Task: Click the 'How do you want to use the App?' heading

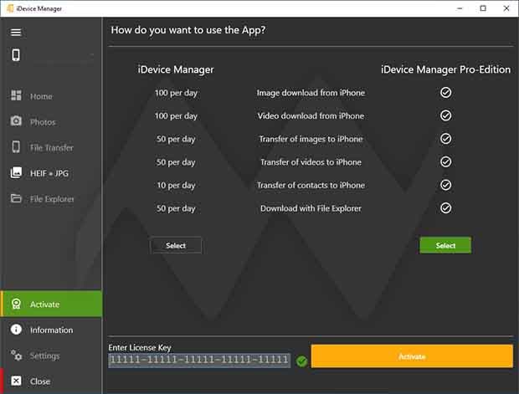Action: tap(188, 30)
